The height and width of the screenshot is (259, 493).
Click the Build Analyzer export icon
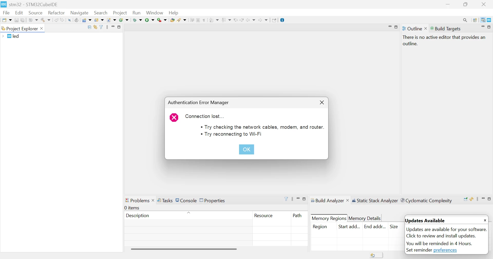466,199
